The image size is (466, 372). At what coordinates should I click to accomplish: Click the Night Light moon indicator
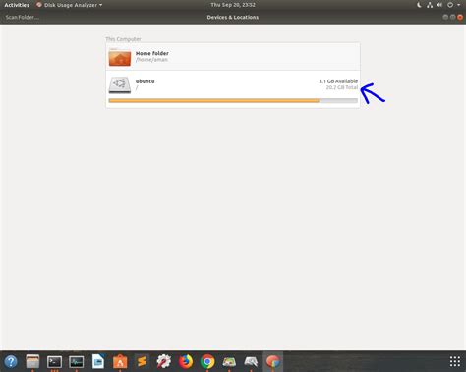[419, 5]
